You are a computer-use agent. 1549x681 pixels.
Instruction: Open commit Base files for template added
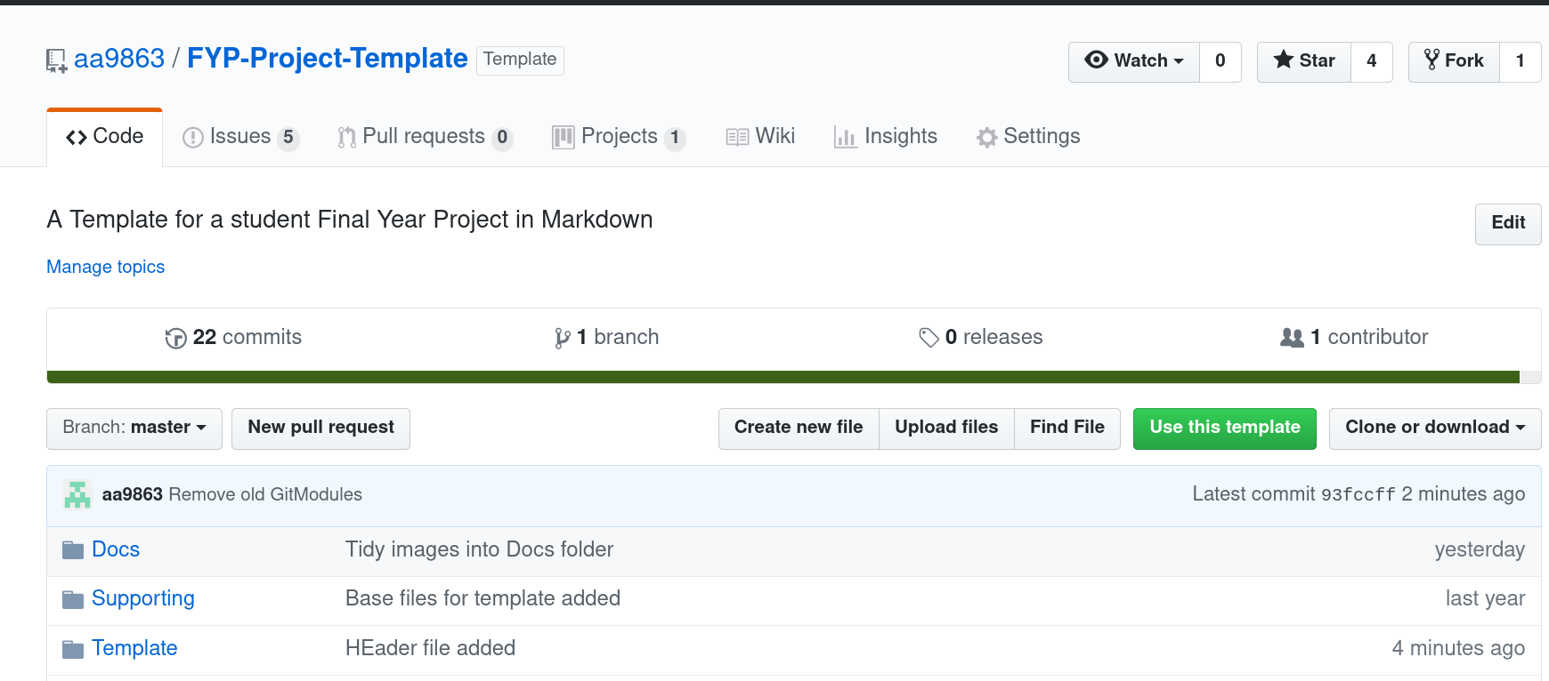(483, 600)
